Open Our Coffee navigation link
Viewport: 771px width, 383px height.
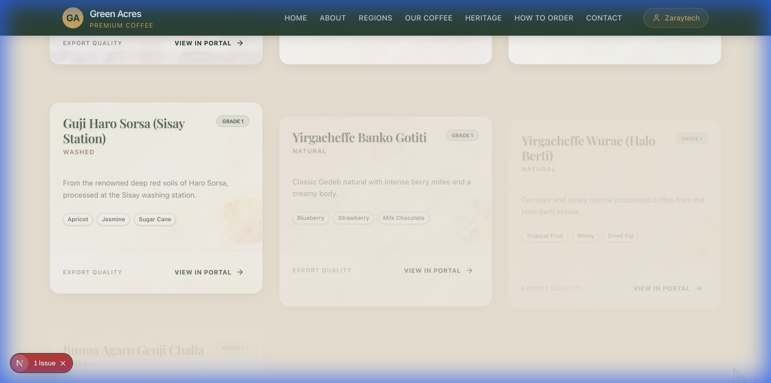[x=428, y=18]
